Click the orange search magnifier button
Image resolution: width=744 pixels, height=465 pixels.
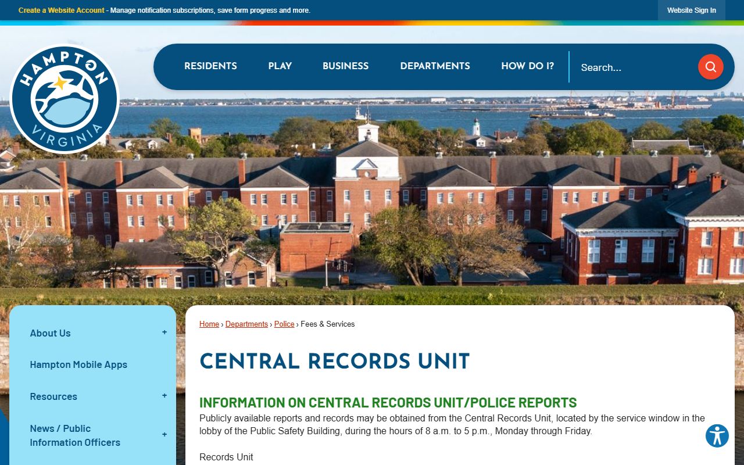coord(710,67)
